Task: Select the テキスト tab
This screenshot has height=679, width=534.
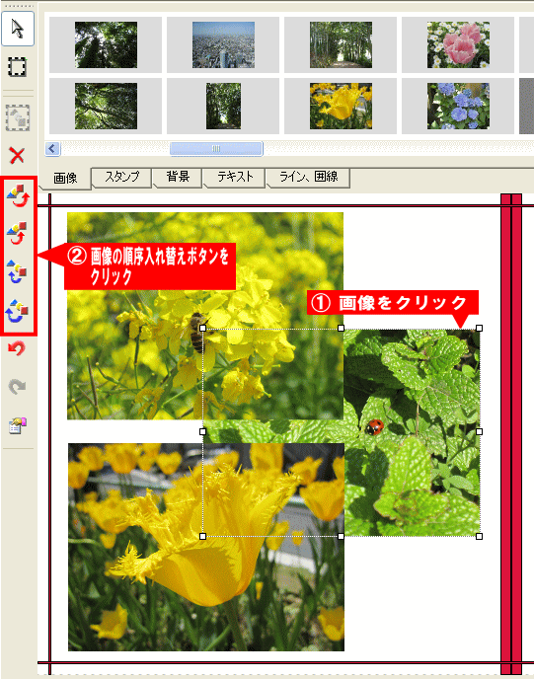Action: [x=235, y=177]
